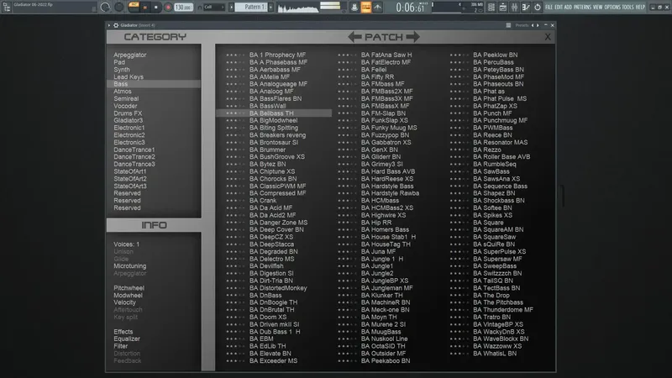This screenshot has width=672, height=378.
Task: Select the Lead Keys category
Action: click(129, 76)
